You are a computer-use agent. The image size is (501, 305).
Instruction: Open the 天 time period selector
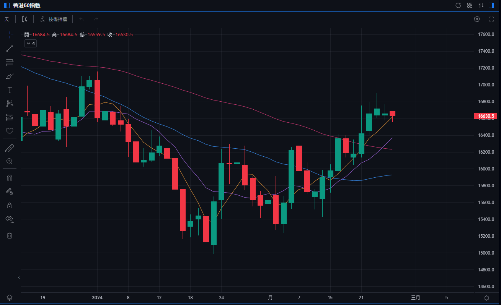click(7, 19)
